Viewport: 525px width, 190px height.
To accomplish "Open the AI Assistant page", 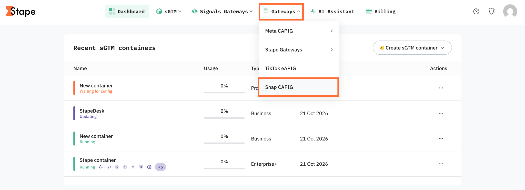I will [x=332, y=12].
